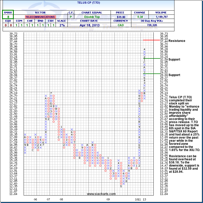Image resolution: width=203 pixels, height=203 pixels.
Task: Select the P value under C.F.
Action: pos(71,17)
